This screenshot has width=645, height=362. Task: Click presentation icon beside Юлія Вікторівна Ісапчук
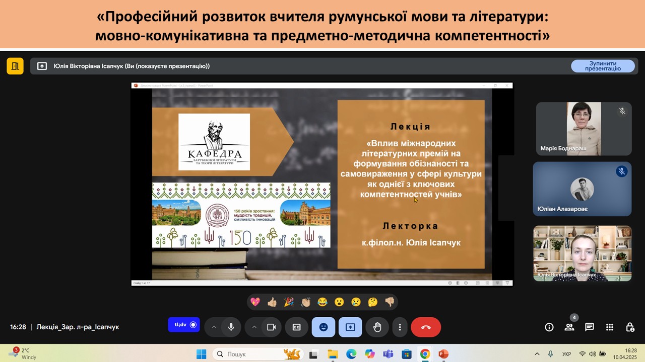point(42,66)
